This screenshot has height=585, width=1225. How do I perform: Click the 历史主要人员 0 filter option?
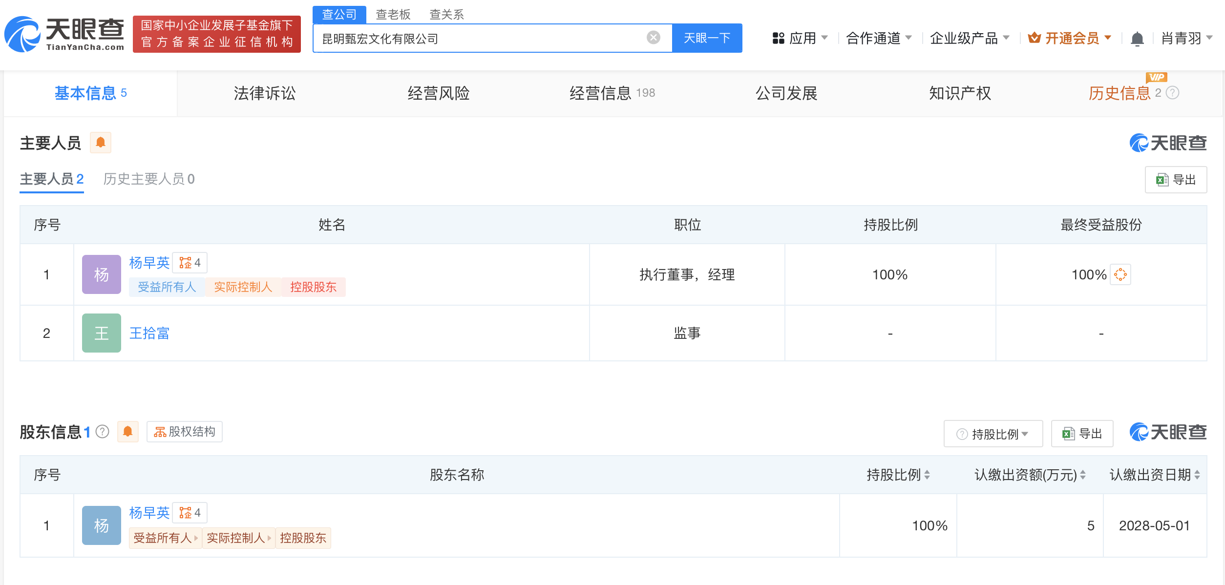(x=148, y=179)
